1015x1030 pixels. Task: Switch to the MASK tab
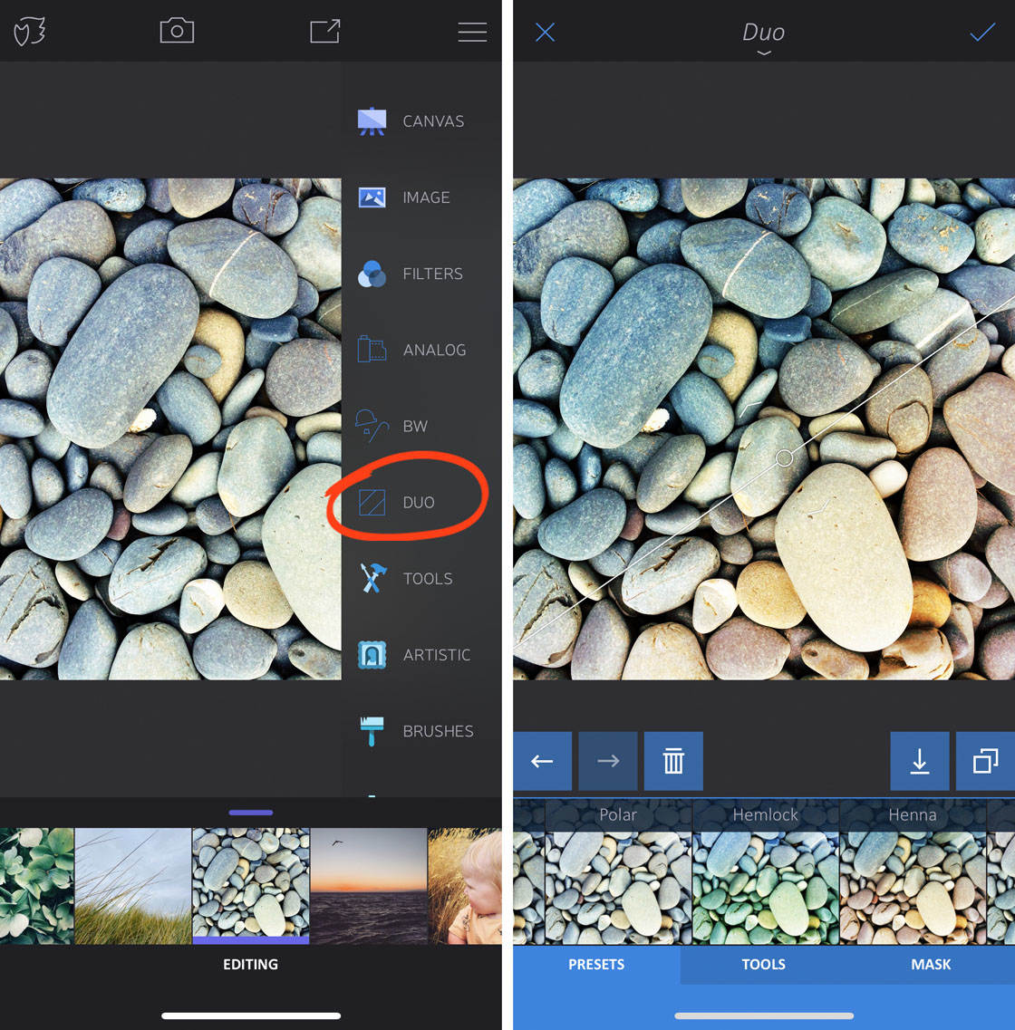931,964
